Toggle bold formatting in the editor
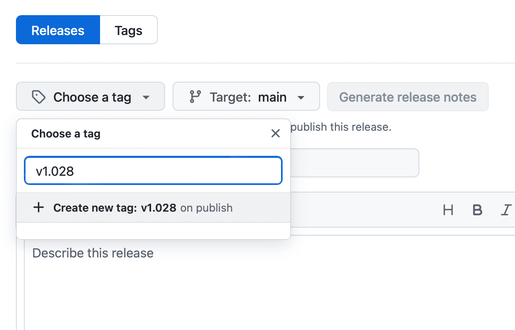This screenshot has width=515, height=330. [x=477, y=210]
